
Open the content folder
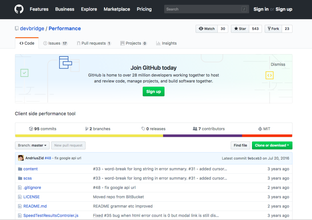coord(30,169)
